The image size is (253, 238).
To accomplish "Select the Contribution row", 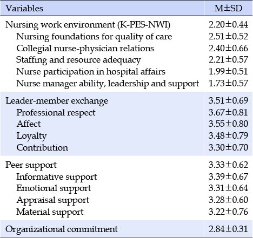I will tap(126, 147).
